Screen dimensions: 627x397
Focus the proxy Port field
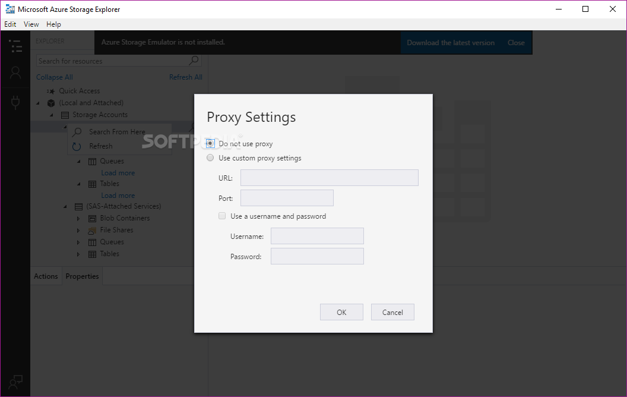coord(287,198)
